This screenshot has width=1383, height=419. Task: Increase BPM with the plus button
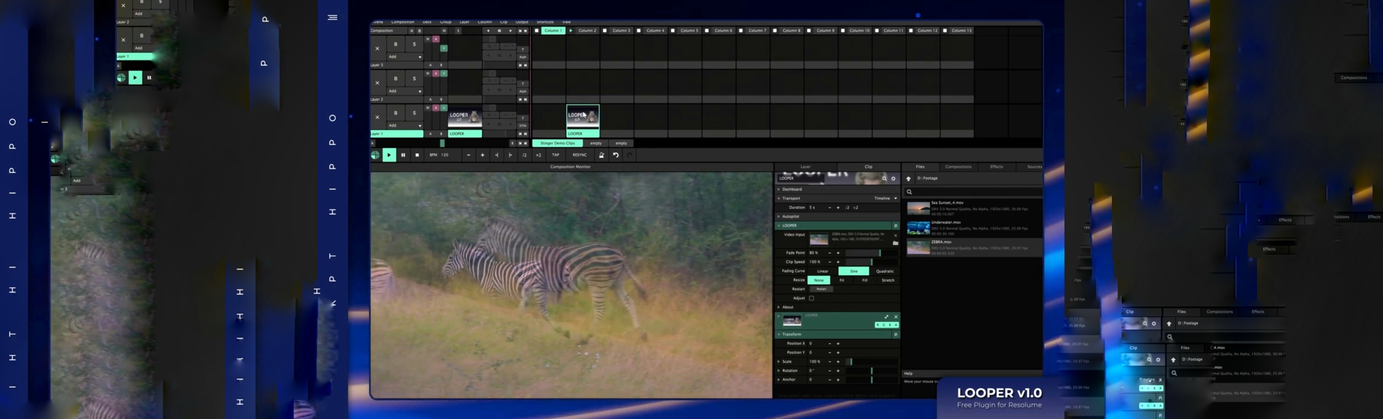(x=483, y=155)
